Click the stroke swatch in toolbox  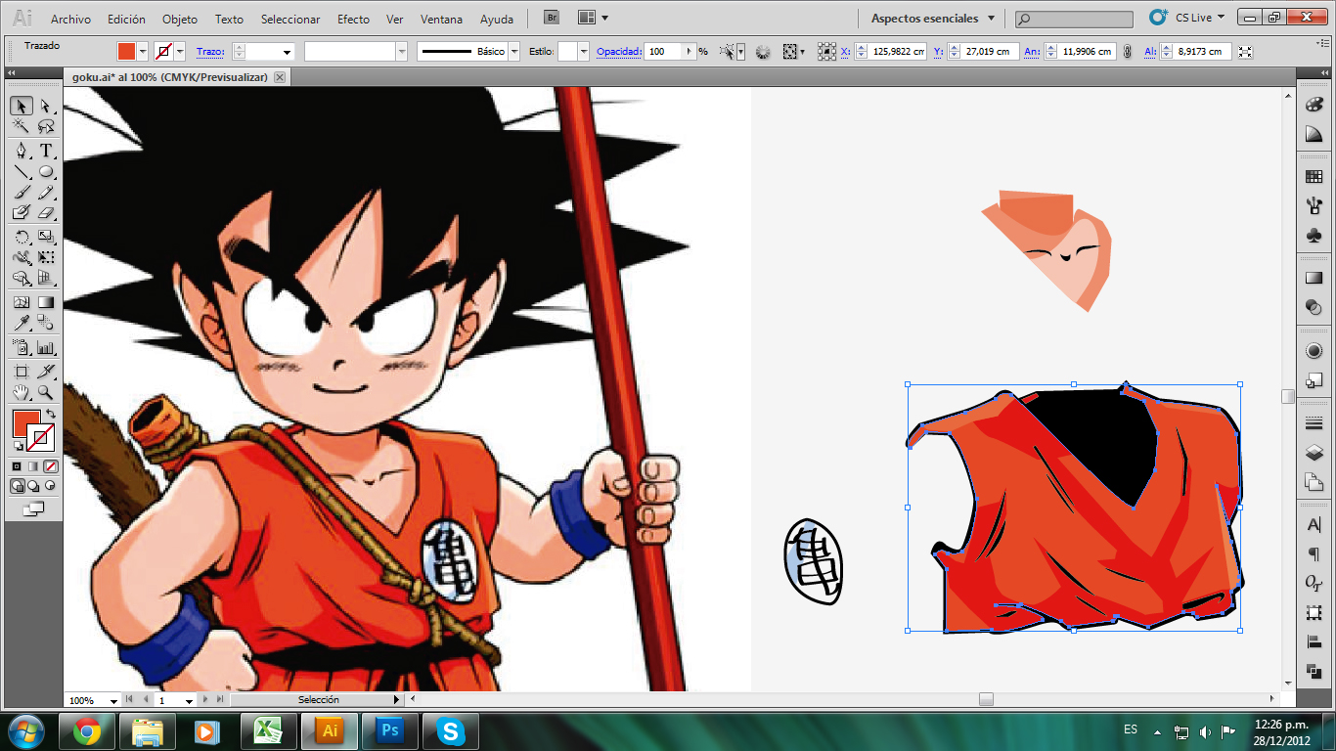[40, 437]
